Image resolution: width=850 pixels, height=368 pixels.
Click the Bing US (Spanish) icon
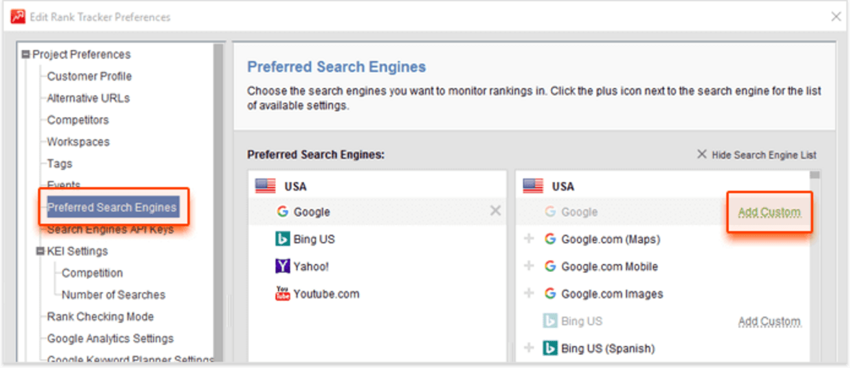point(550,348)
